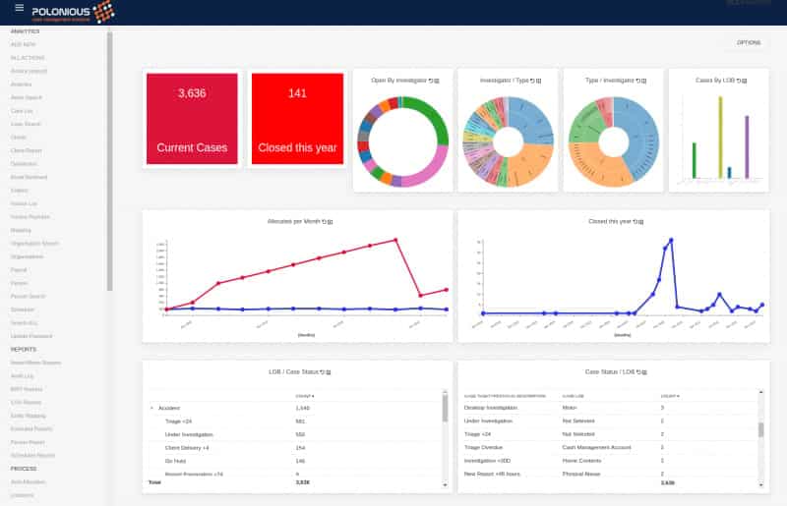This screenshot has height=506, width=787.
Task: Open the hamburger menu icon
Action: pos(19,8)
